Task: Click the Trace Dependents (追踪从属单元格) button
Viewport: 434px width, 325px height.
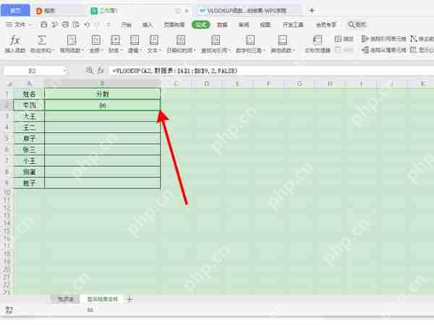Action: pyautogui.click(x=383, y=50)
